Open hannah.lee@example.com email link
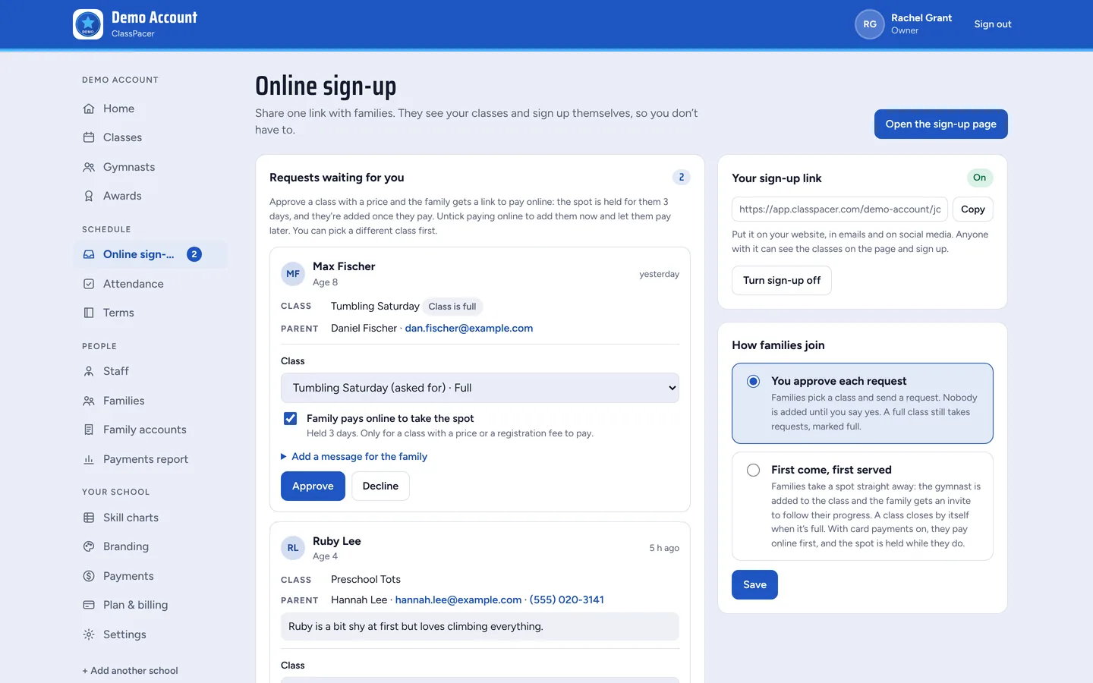This screenshot has width=1093, height=683. click(x=458, y=600)
